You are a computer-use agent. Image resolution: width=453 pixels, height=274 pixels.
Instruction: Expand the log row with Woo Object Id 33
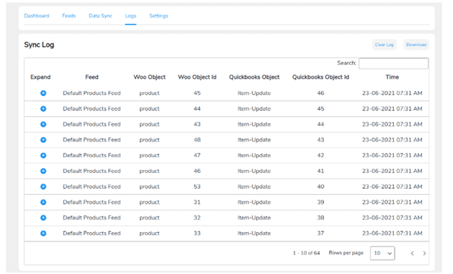coord(43,234)
